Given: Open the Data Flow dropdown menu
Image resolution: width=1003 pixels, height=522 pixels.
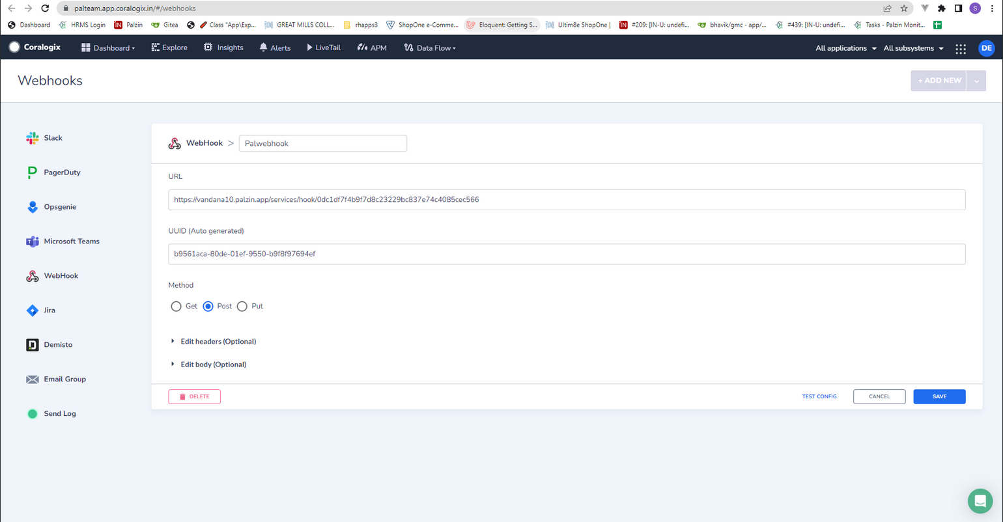Looking at the screenshot, I should click(430, 48).
